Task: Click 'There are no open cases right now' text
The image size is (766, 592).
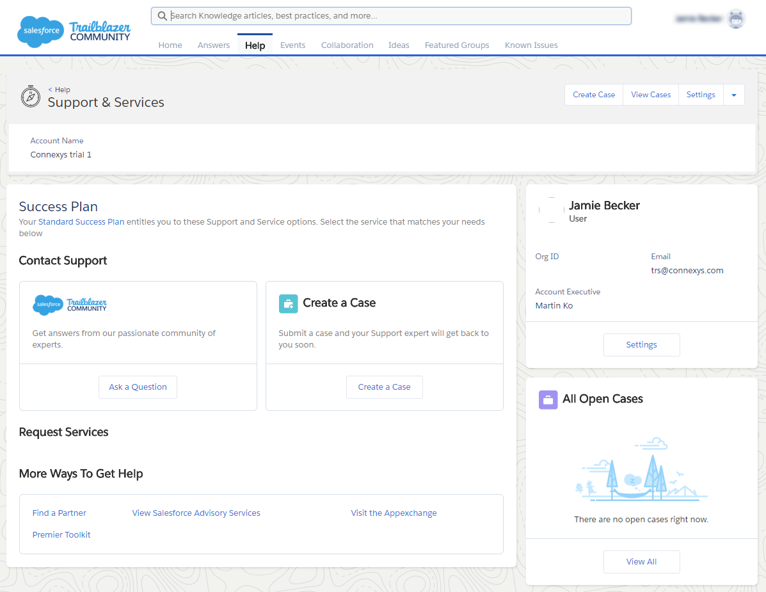Action: [x=641, y=520]
